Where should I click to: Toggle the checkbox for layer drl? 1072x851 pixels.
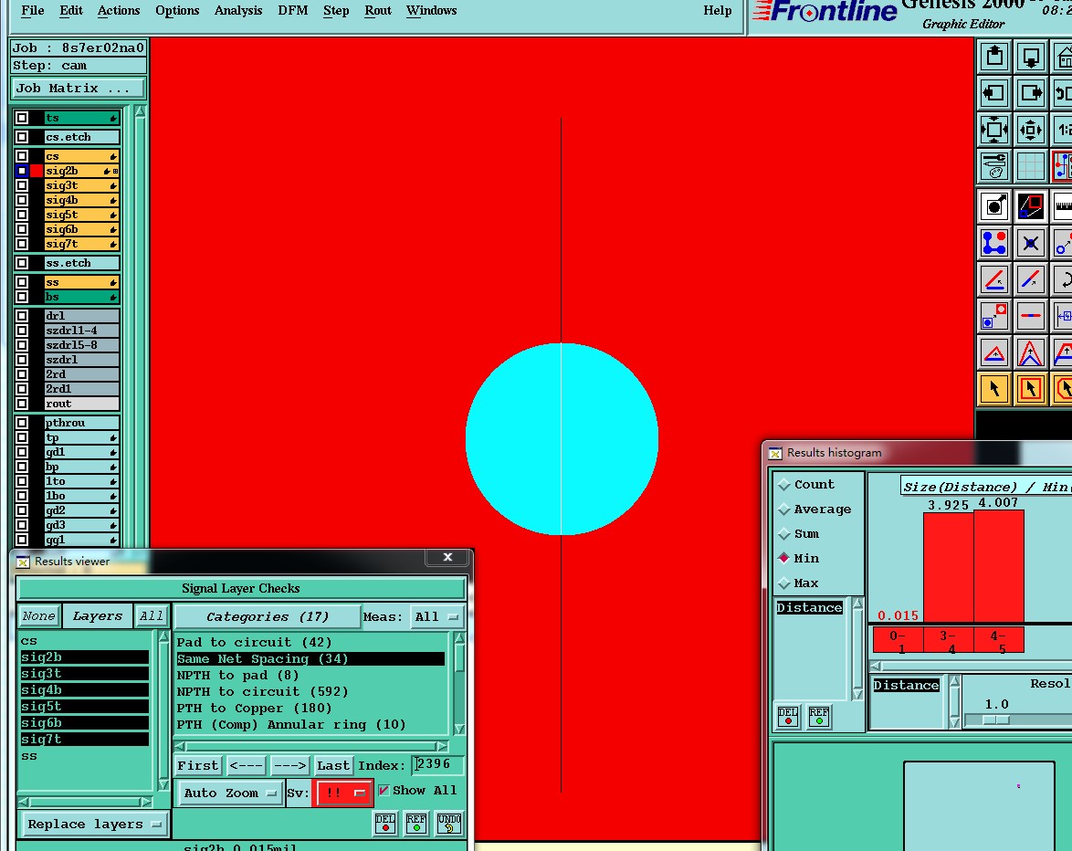pyautogui.click(x=22, y=316)
